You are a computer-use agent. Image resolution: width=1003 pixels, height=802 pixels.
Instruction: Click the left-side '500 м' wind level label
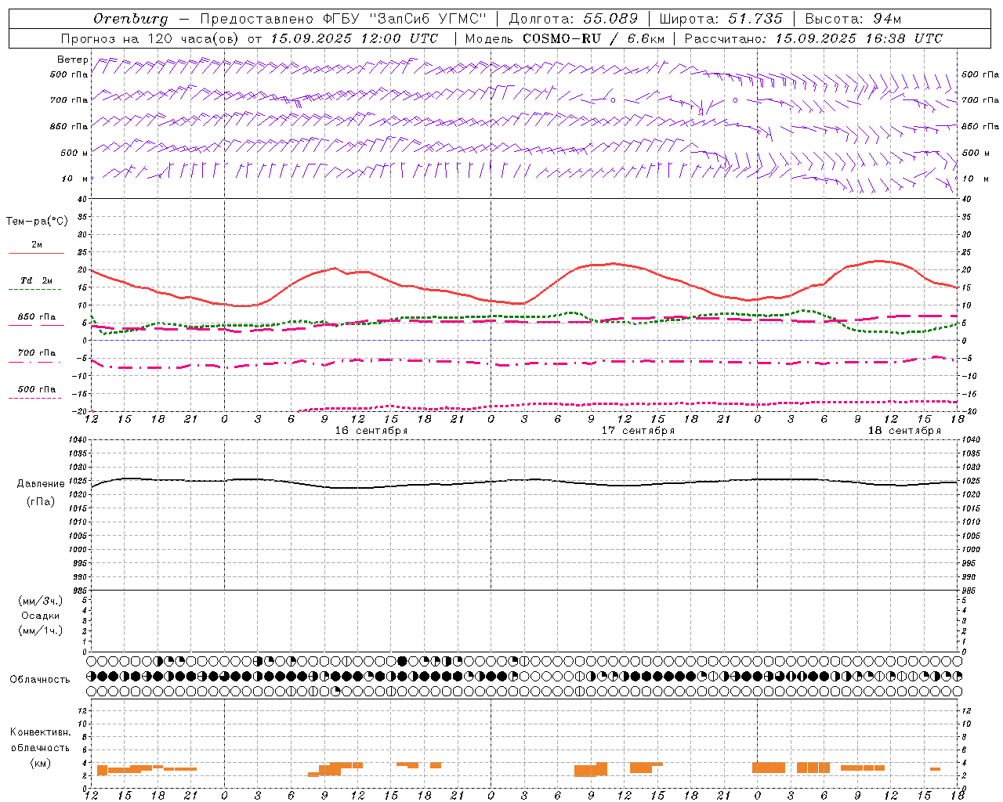click(x=74, y=153)
